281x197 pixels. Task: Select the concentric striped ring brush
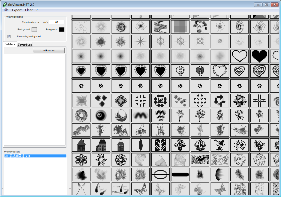click(x=81, y=115)
